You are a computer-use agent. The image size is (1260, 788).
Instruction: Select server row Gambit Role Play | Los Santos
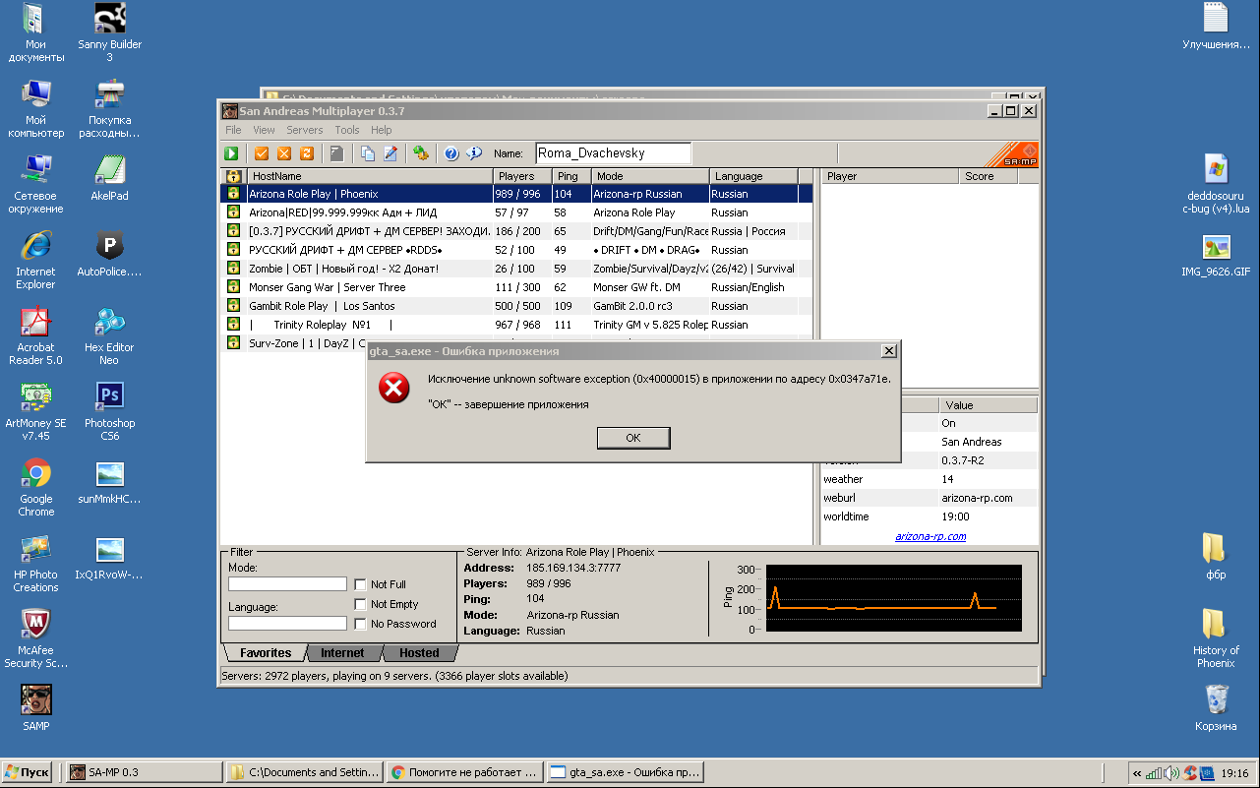[516, 306]
